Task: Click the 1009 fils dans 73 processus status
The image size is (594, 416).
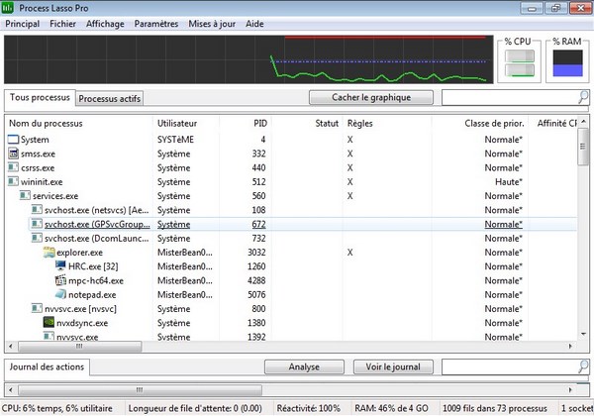Action: pyautogui.click(x=495, y=408)
